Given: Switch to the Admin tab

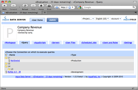Looking at the screenshot, I should [x=52, y=20].
